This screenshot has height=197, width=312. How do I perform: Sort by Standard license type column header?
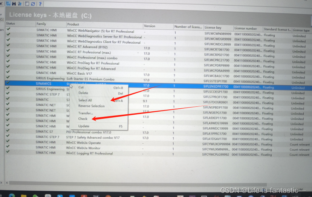click(x=277, y=29)
